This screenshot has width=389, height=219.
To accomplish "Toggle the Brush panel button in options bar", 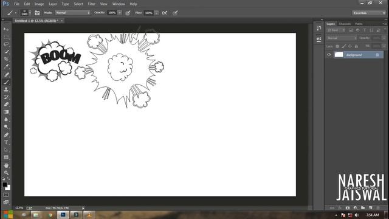I will [37, 13].
